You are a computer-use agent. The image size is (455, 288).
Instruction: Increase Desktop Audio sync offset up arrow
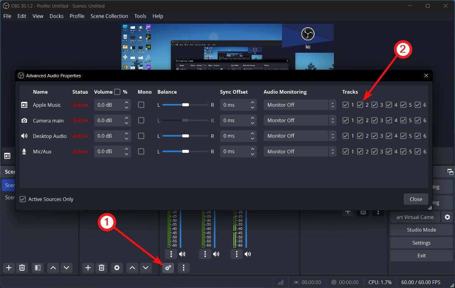[252, 134]
